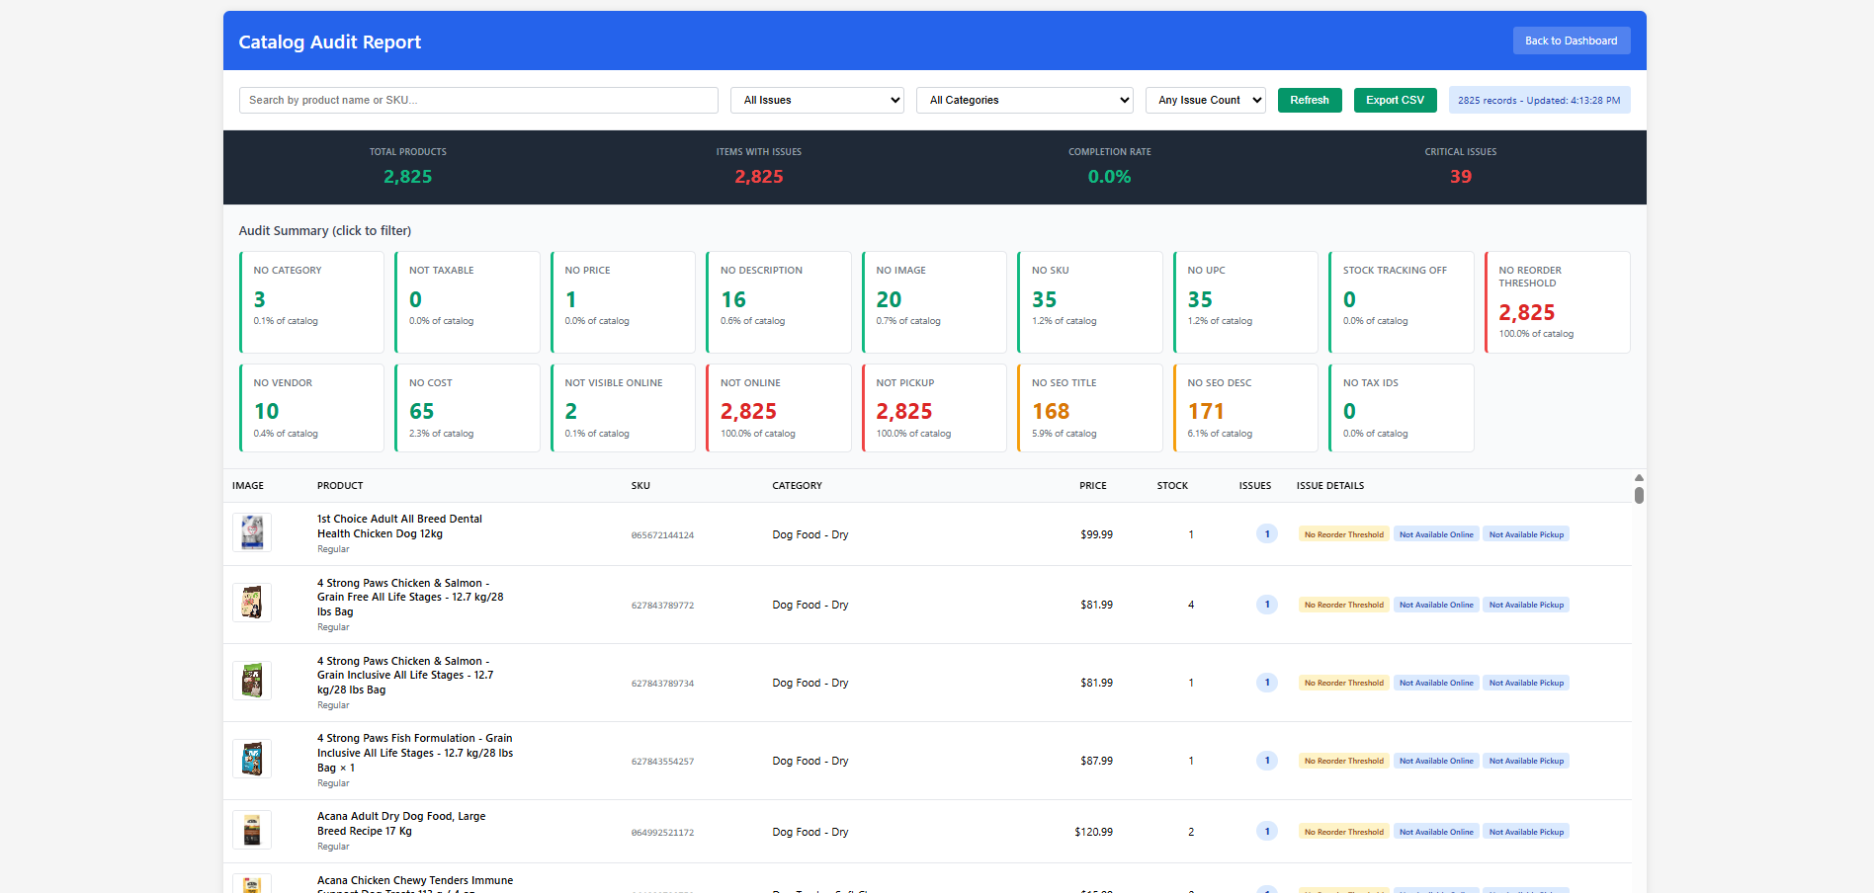This screenshot has height=893, width=1874.
Task: Filter by the No Price card
Action: coord(623,302)
